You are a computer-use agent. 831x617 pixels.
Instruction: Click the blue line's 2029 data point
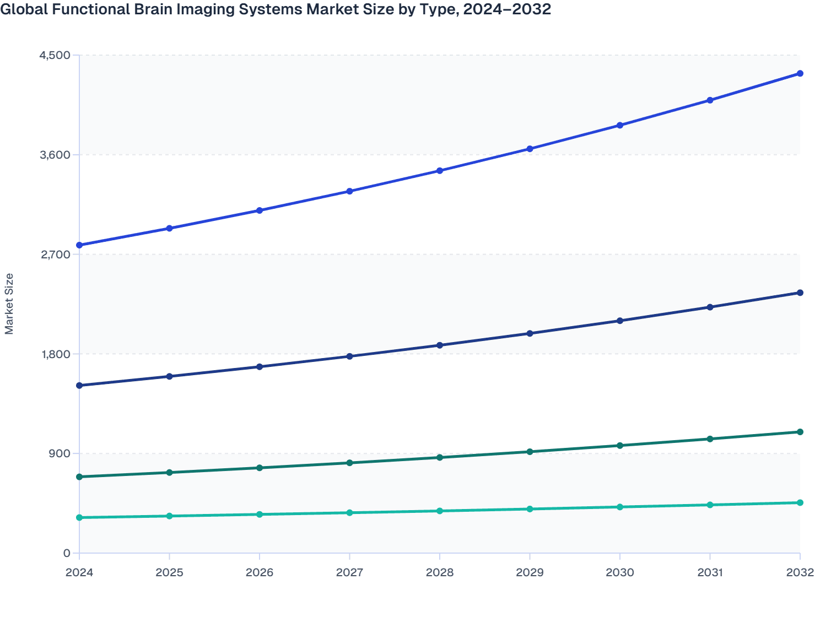[x=530, y=148]
